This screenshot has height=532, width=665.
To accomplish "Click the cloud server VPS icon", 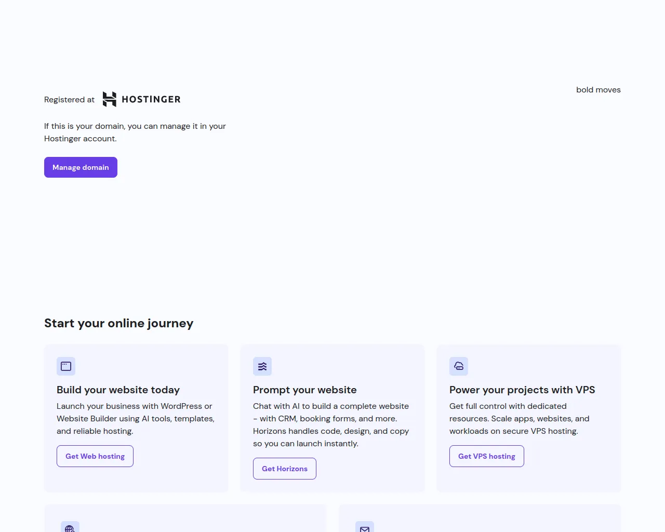I will (x=459, y=366).
